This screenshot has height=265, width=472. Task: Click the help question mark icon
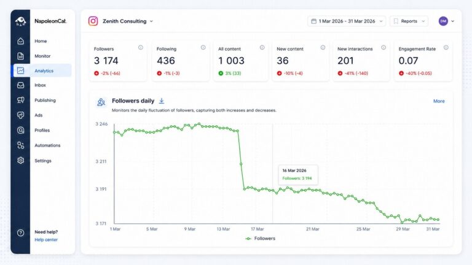pyautogui.click(x=20, y=233)
